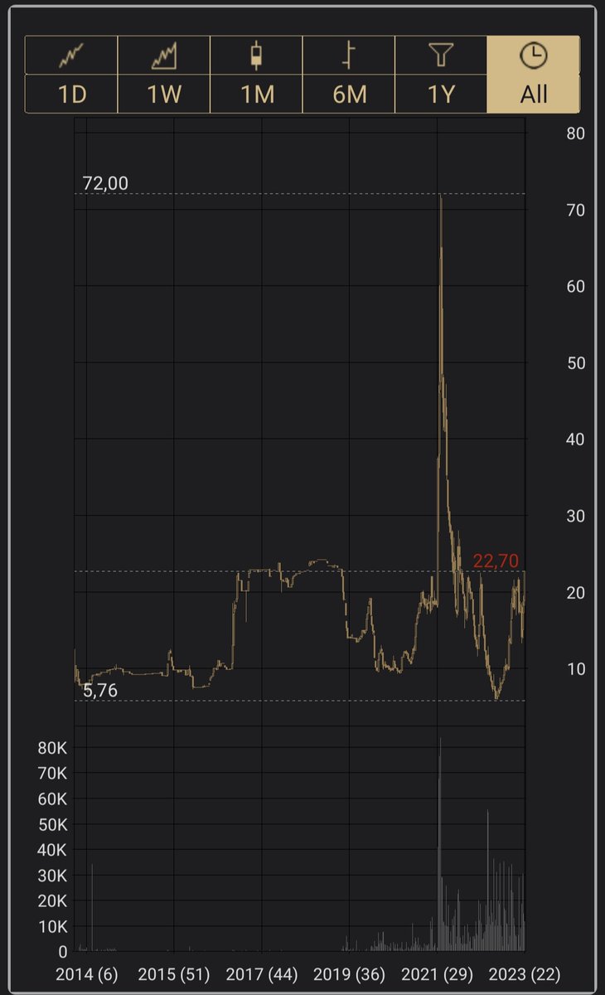Click the 2014 (6) date label
Viewport: 605px width, 995px height.
point(87,973)
